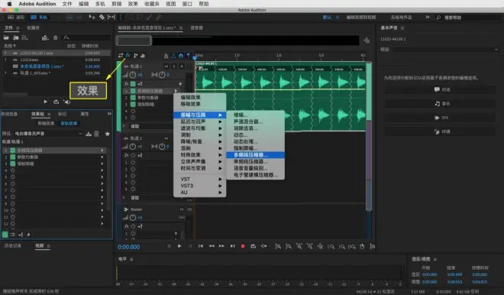Select Edit Effect from context menu
The width and height of the screenshot is (504, 295).
[x=199, y=97]
